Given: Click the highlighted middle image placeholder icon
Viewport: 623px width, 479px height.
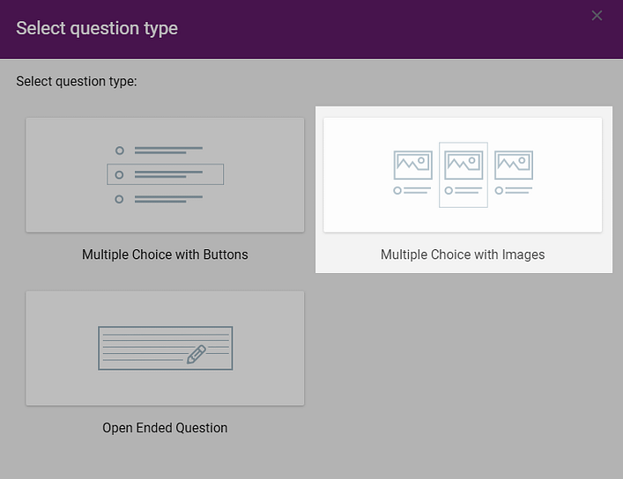Looking at the screenshot, I should point(464,165).
